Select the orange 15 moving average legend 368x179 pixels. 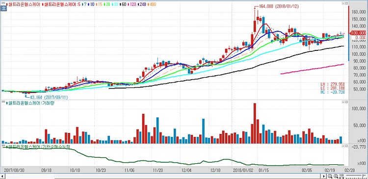pos(99,4)
